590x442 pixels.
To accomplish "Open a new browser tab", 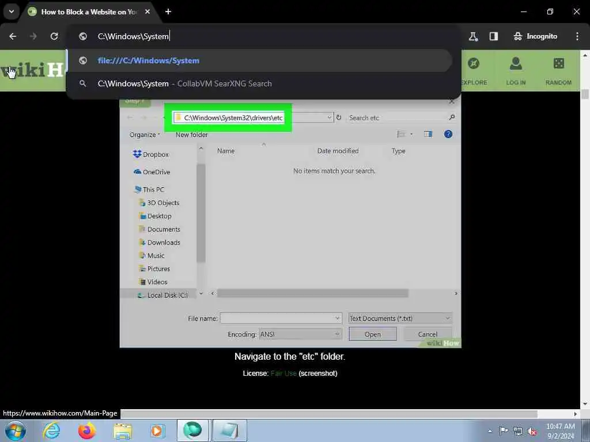I will click(168, 12).
